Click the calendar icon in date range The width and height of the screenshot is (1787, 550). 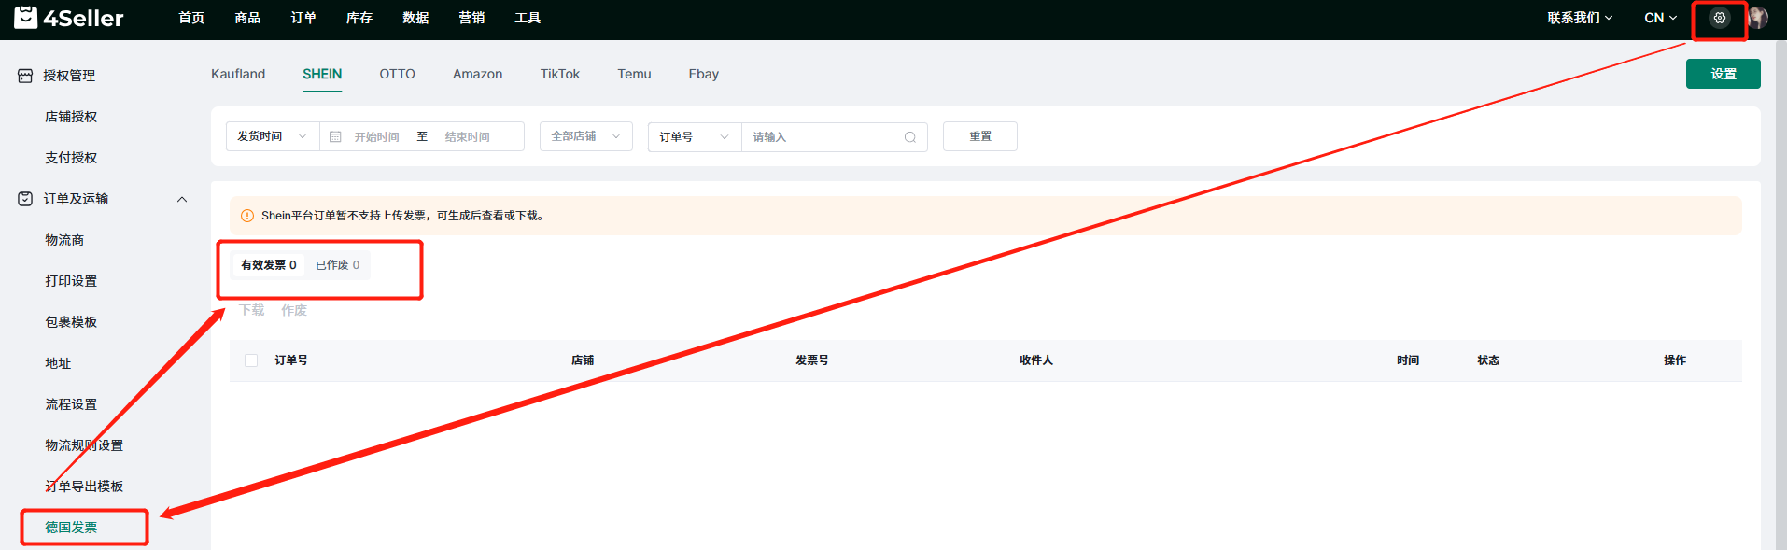point(335,137)
